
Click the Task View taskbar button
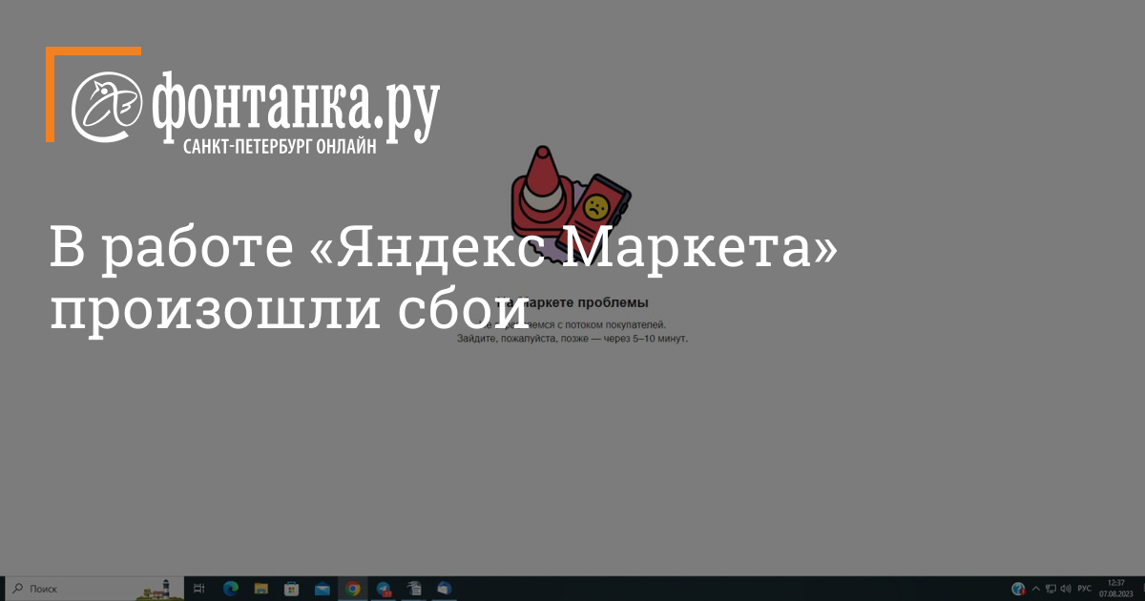pos(199,589)
